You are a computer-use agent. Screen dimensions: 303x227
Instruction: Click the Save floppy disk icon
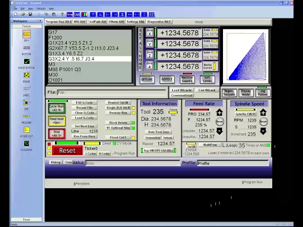[30, 14]
